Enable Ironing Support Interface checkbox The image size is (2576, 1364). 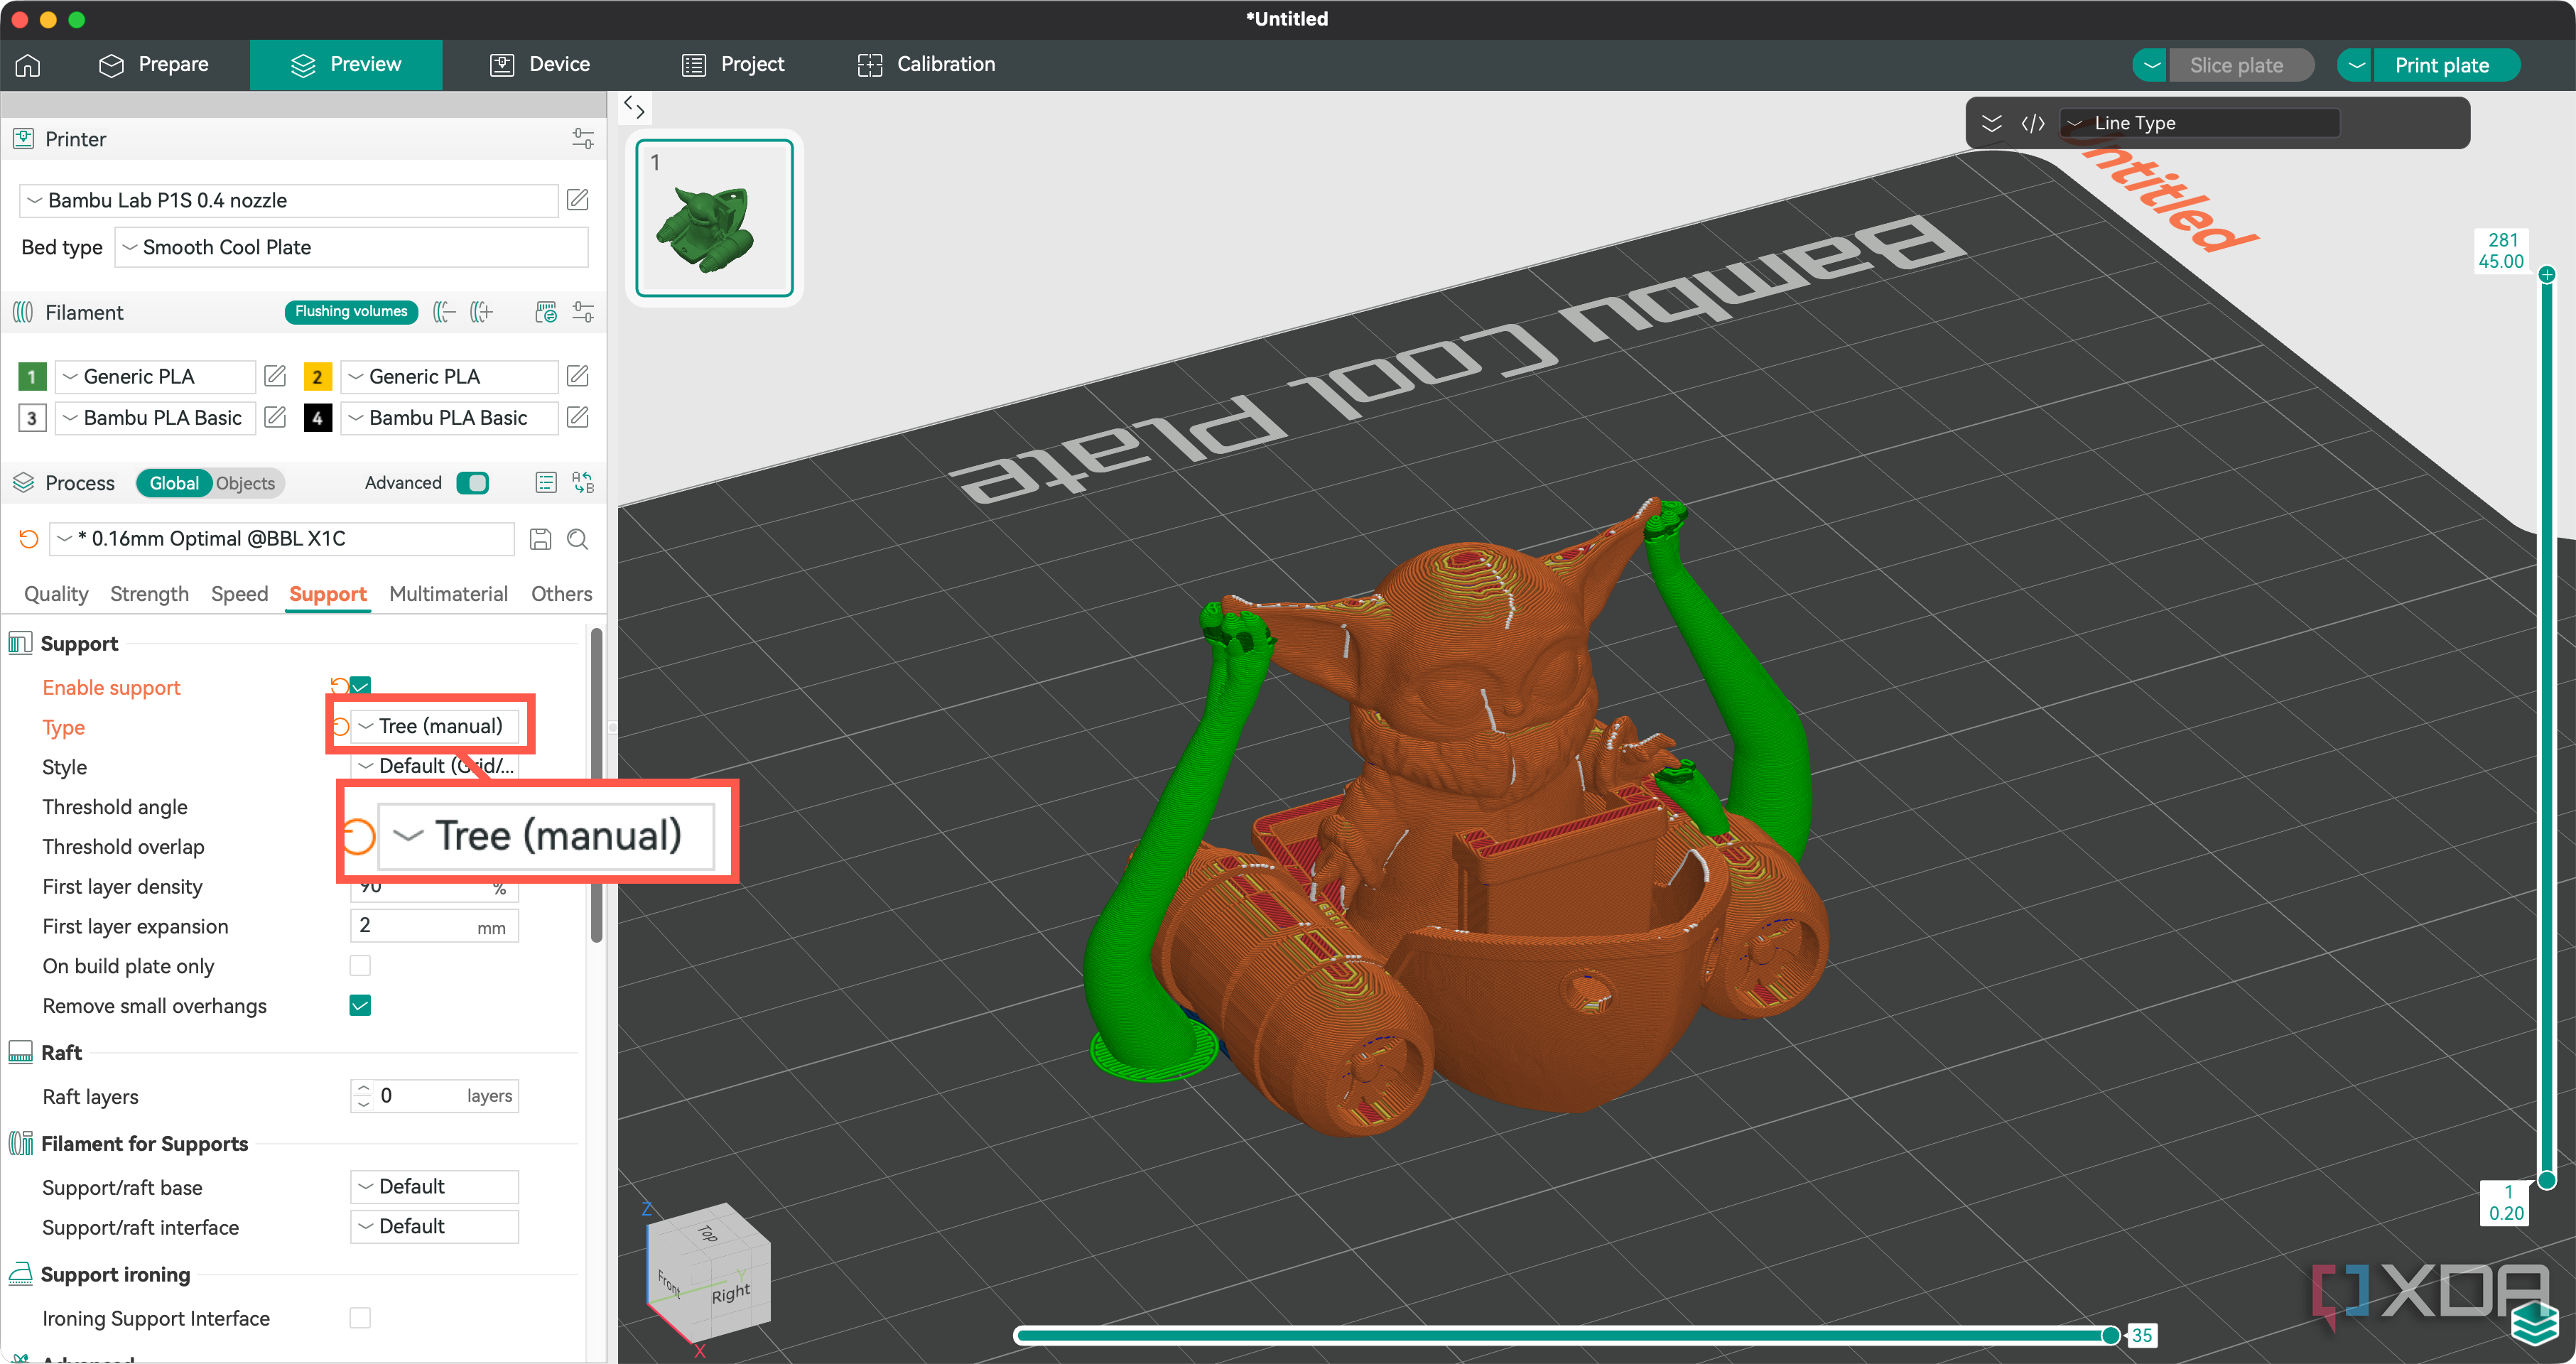click(x=360, y=1317)
